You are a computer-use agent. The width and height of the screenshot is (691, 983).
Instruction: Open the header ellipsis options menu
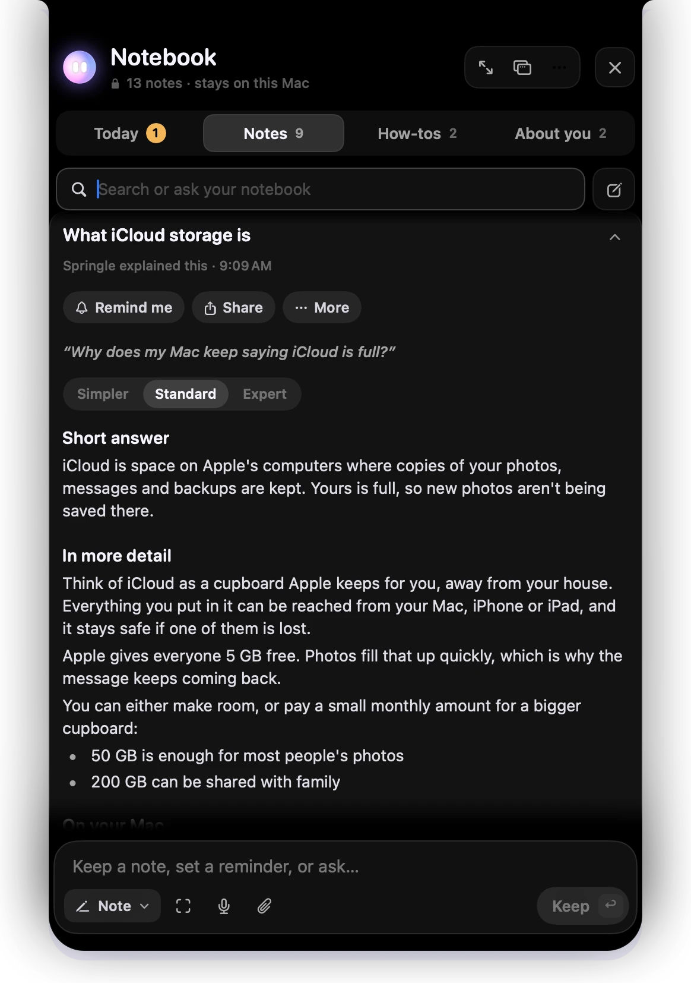pos(559,68)
